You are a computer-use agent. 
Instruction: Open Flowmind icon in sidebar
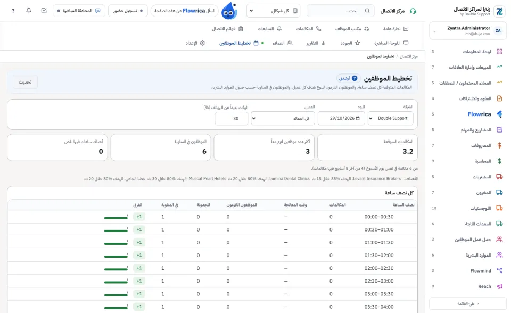click(499, 270)
